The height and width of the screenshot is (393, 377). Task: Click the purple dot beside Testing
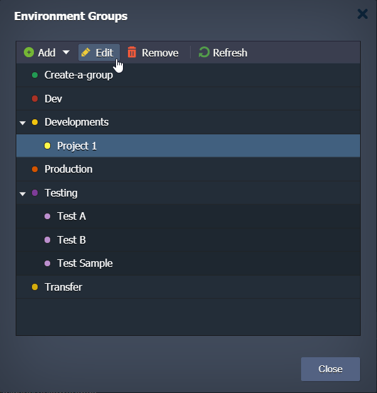(x=35, y=193)
